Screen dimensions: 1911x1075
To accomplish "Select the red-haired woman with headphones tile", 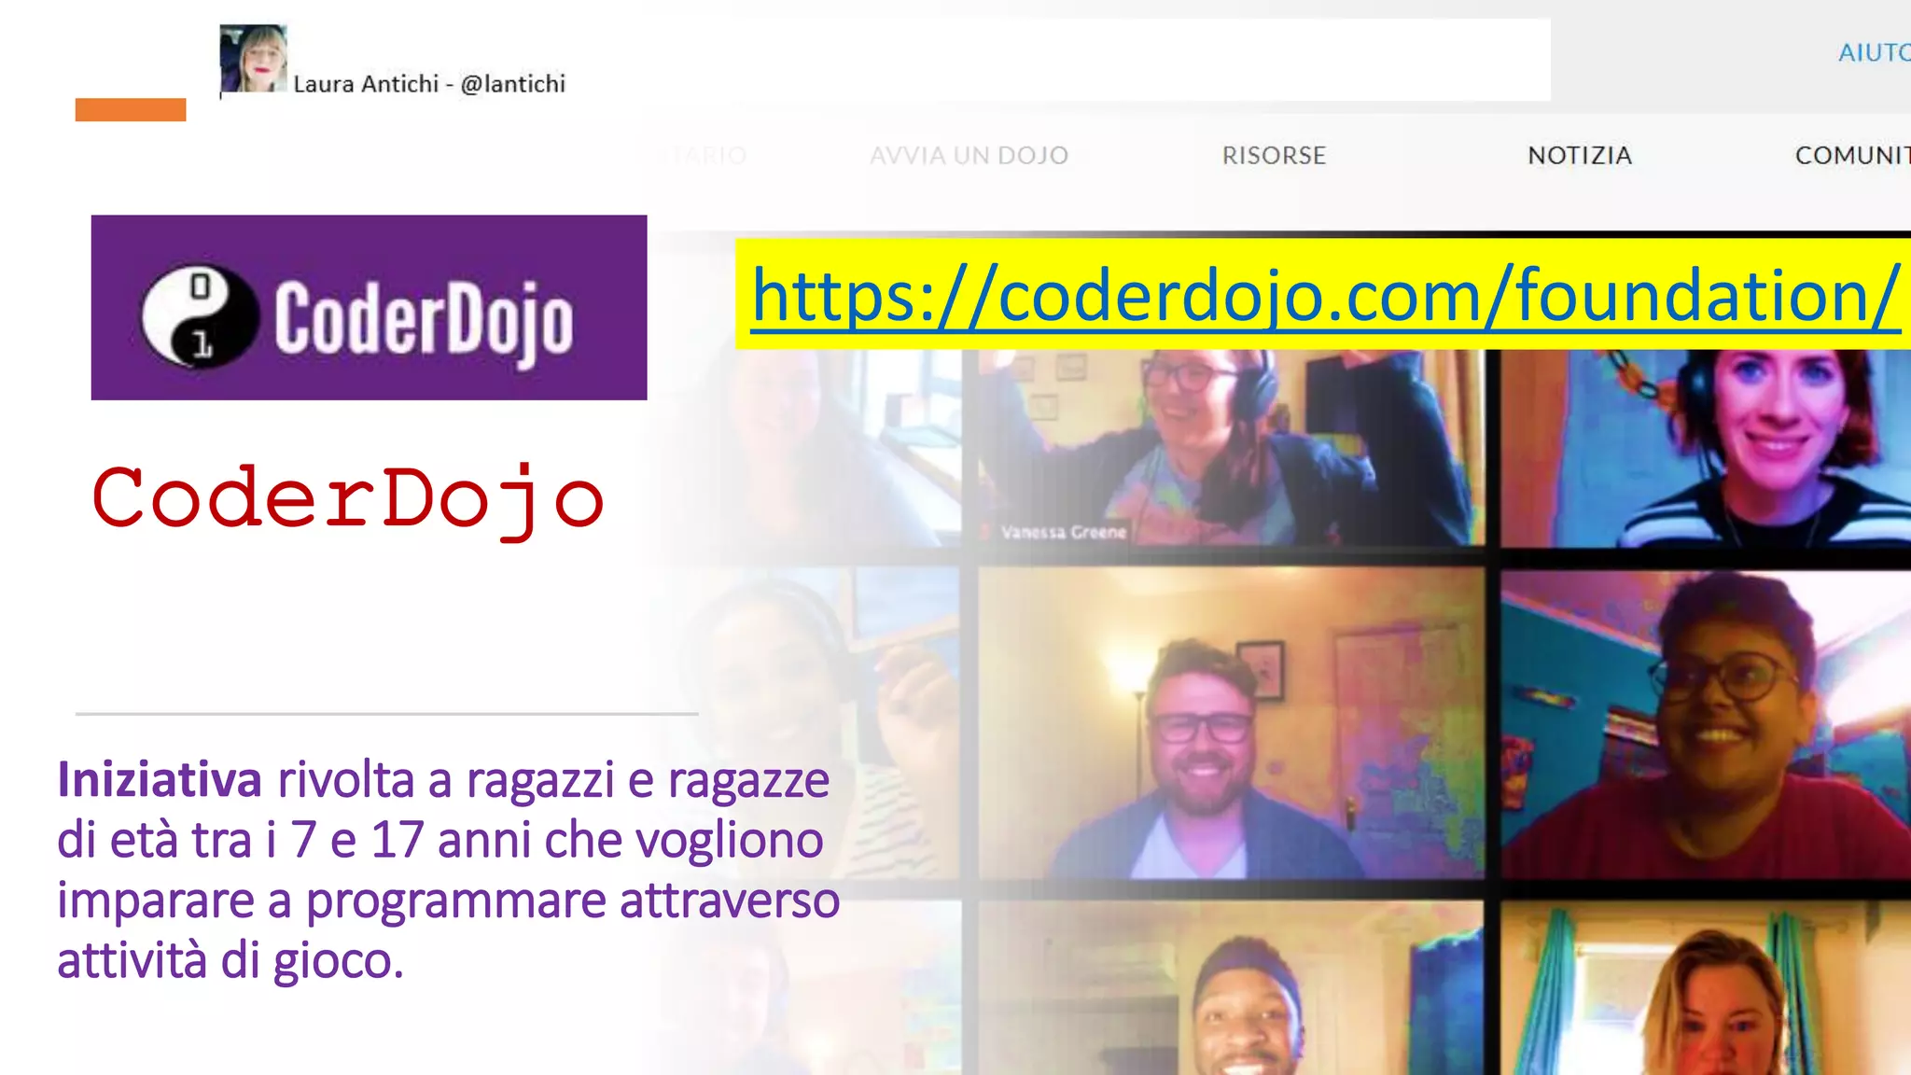I will point(1706,448).
